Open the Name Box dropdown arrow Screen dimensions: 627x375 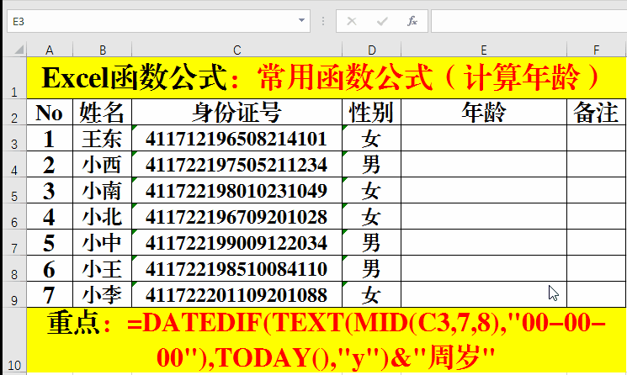[x=301, y=21]
